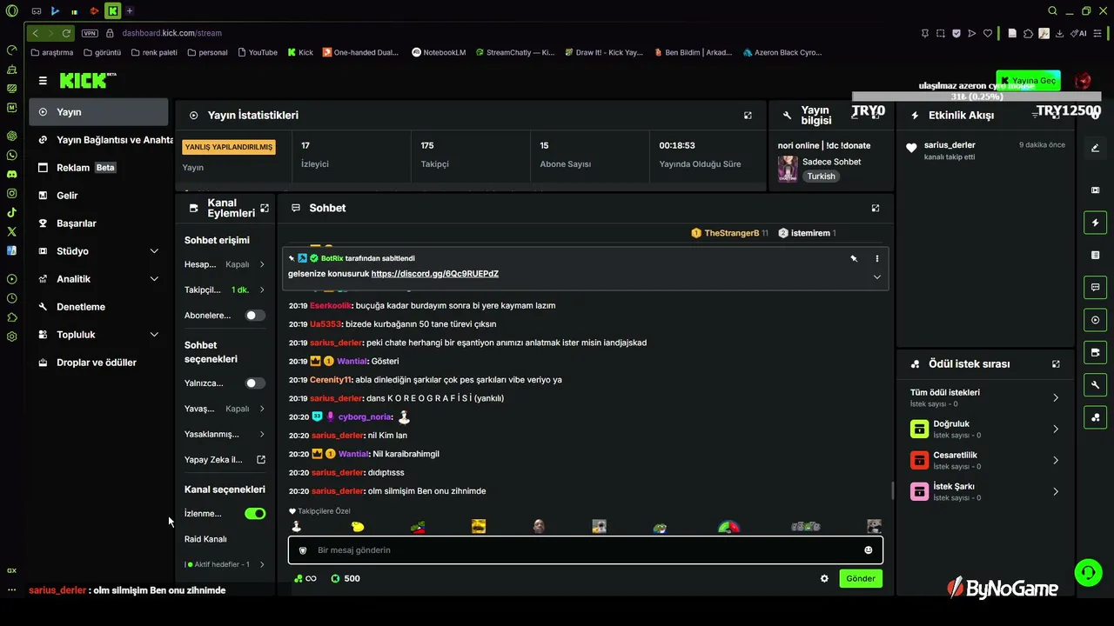Disable the İzlenme channel option switch
Image resolution: width=1114 pixels, height=626 pixels.
tap(255, 514)
